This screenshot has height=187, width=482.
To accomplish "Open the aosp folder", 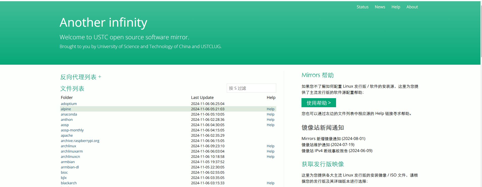I will (x=65, y=125).
